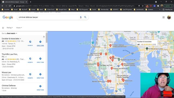The width and height of the screenshot is (174, 98).
Task: Click the Escobar & Associates green map pin
Action: click(147, 48)
